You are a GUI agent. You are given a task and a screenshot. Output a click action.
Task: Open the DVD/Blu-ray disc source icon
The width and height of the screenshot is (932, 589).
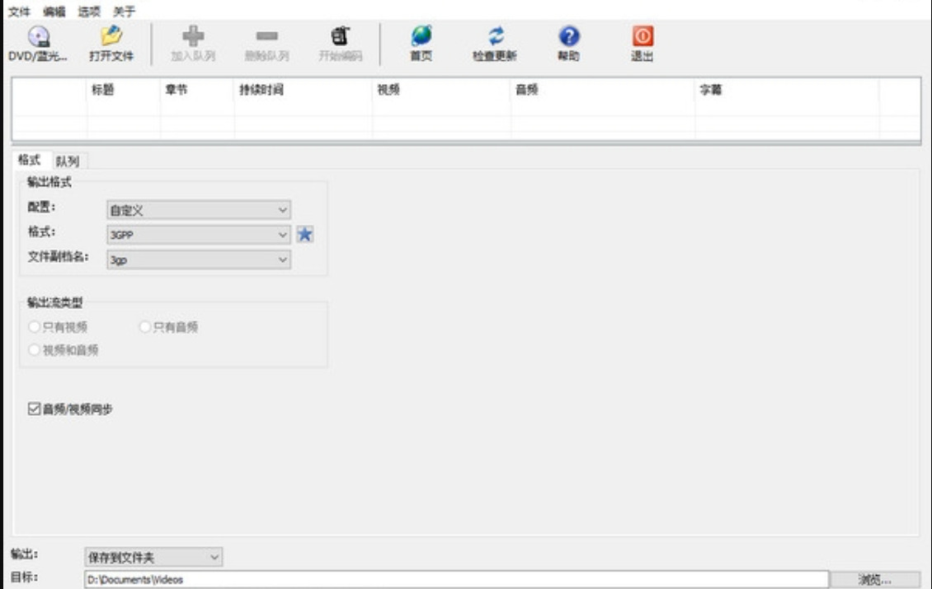coord(39,37)
